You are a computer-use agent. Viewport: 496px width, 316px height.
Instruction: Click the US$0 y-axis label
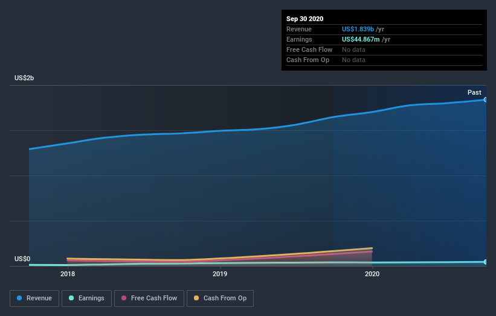[22, 259]
